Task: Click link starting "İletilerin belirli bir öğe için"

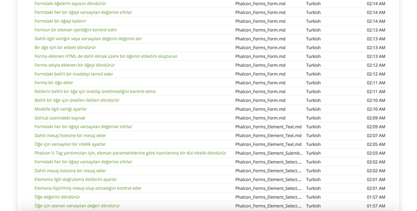Action: point(95,92)
